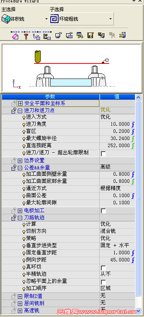The height and width of the screenshot is (317, 144).
Task: Open the 子选择 环绕粗铣 dropdown
Action: tap(110, 19)
